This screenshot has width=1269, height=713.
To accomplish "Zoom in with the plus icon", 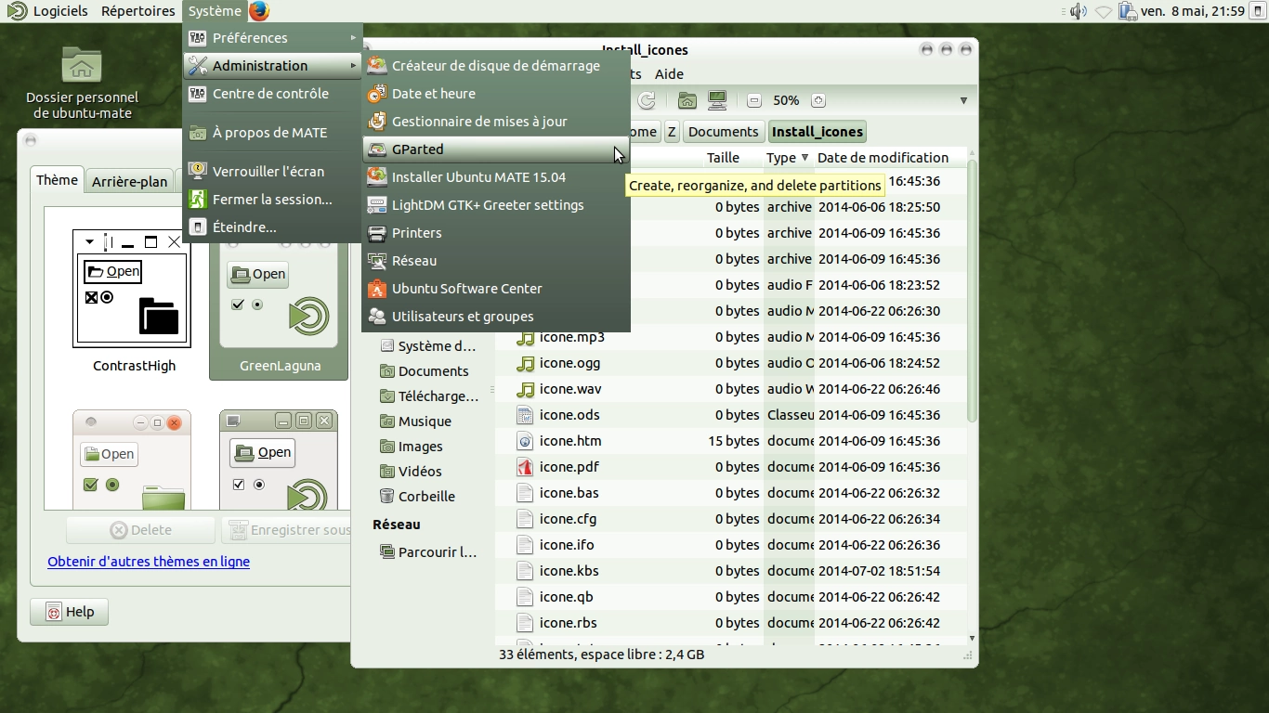I will click(x=818, y=100).
